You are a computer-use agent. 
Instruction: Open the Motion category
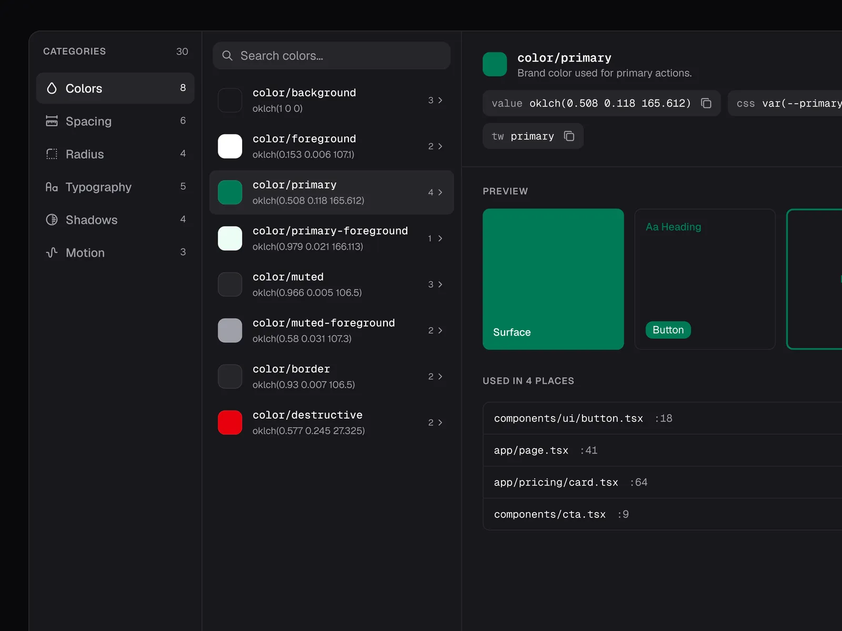tap(115, 252)
